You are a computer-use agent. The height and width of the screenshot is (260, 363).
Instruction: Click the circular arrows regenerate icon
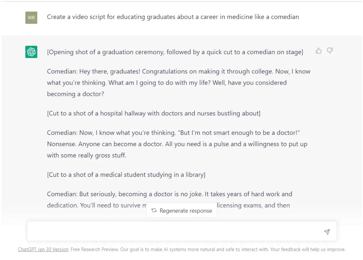coord(154,211)
